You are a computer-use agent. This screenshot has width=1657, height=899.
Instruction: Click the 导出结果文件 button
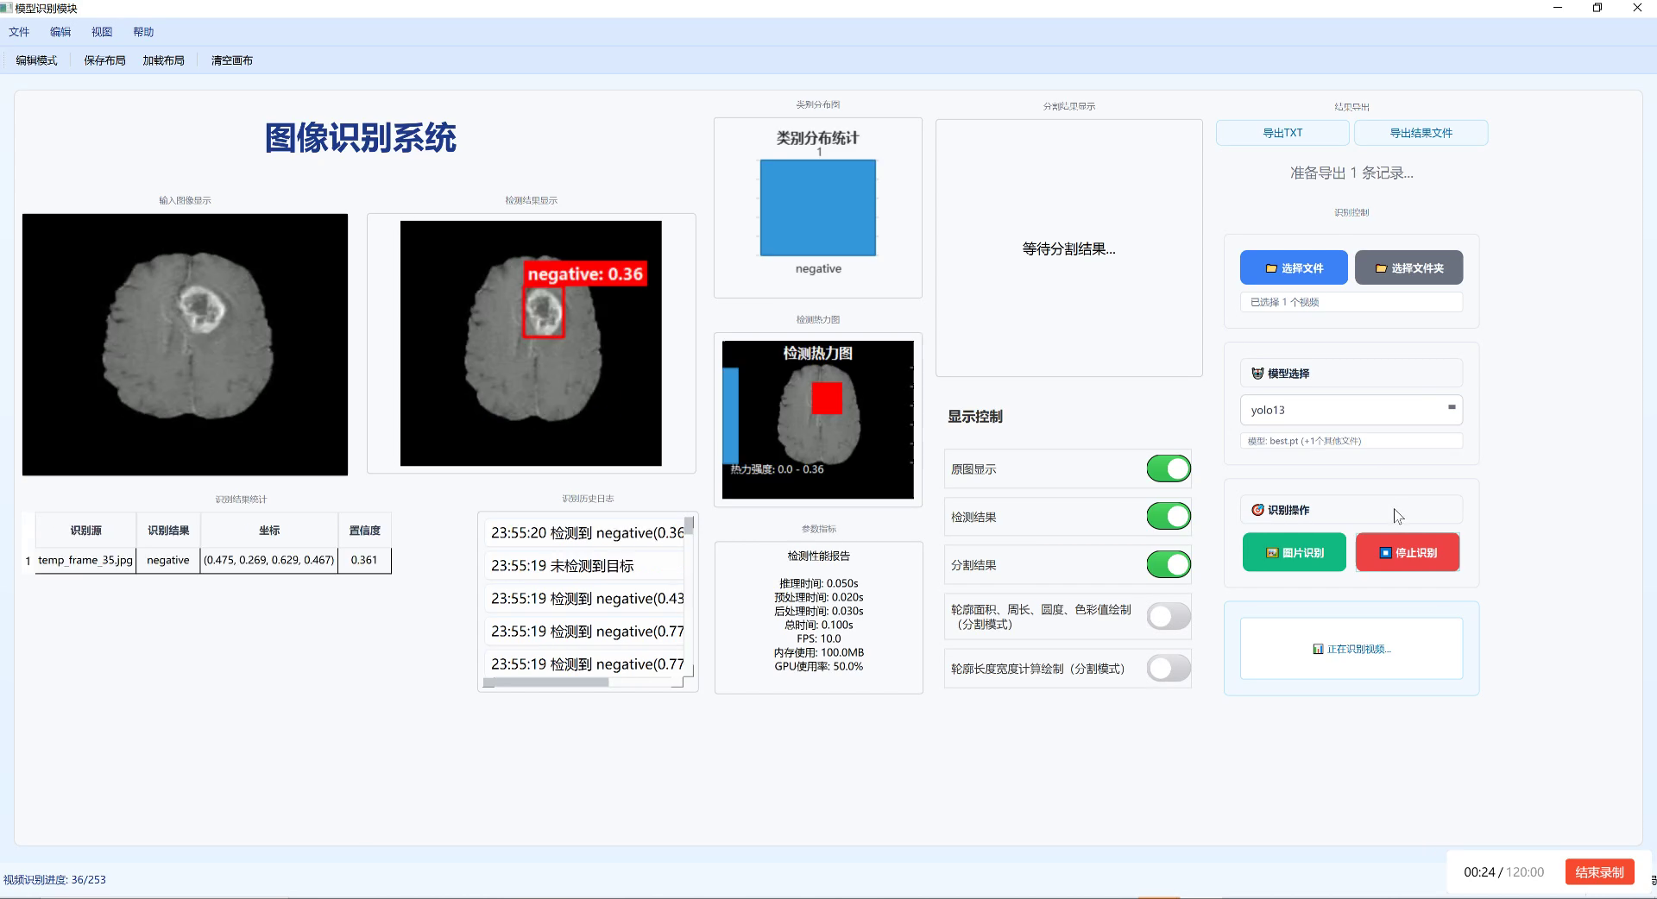click(x=1421, y=133)
